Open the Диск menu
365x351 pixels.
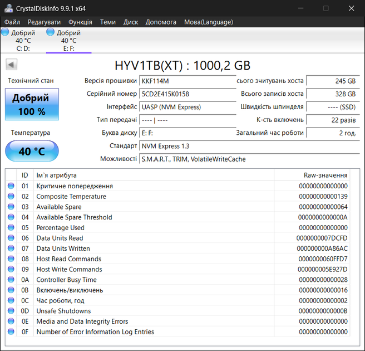click(x=131, y=22)
